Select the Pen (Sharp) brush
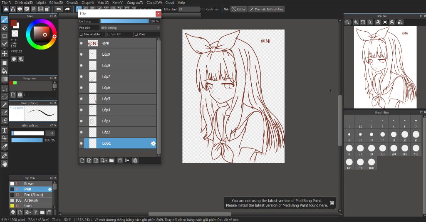Screen dimensions: 426x222 point(31,195)
